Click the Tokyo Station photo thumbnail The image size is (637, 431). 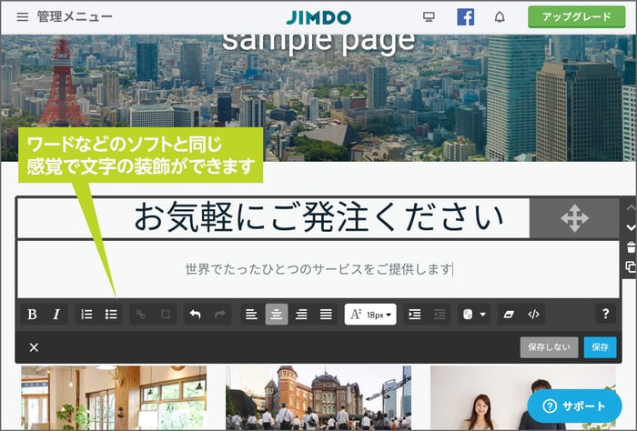pos(318,397)
